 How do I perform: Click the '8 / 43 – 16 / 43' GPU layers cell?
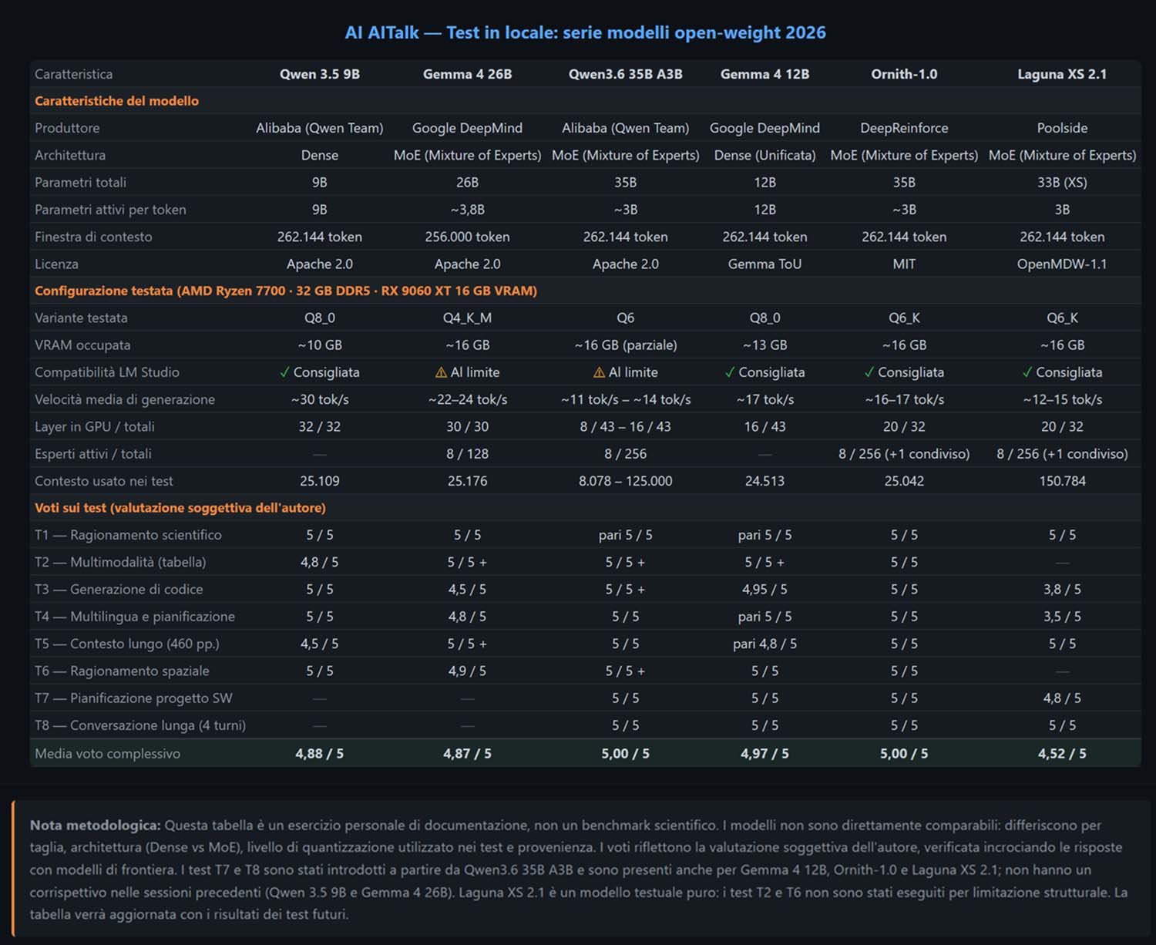(x=626, y=426)
